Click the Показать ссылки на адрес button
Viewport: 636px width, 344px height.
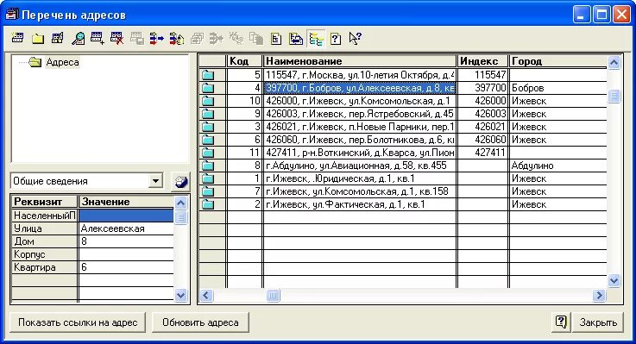pyautogui.click(x=78, y=322)
